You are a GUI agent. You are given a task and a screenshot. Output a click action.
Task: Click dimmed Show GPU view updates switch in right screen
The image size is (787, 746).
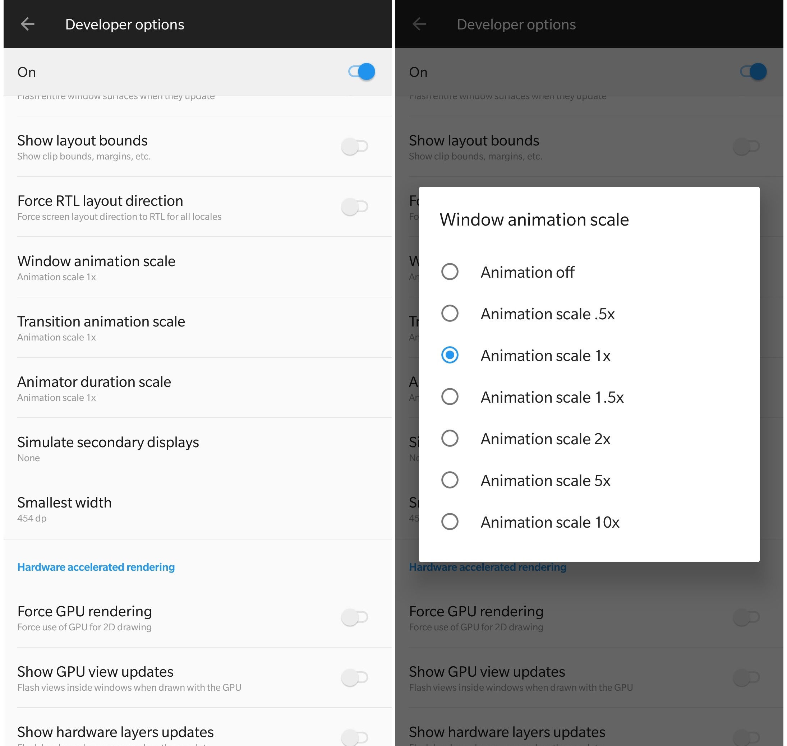pyautogui.click(x=746, y=678)
